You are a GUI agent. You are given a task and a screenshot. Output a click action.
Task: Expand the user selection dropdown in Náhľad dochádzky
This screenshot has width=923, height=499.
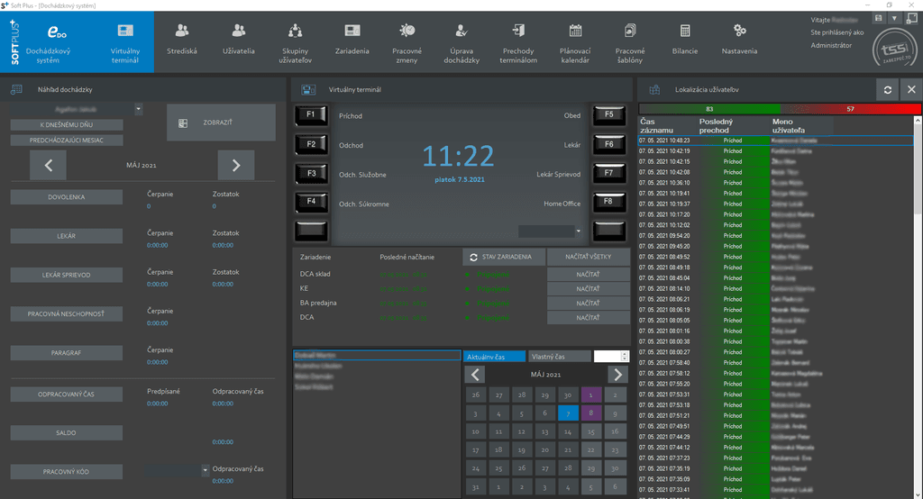coord(139,109)
